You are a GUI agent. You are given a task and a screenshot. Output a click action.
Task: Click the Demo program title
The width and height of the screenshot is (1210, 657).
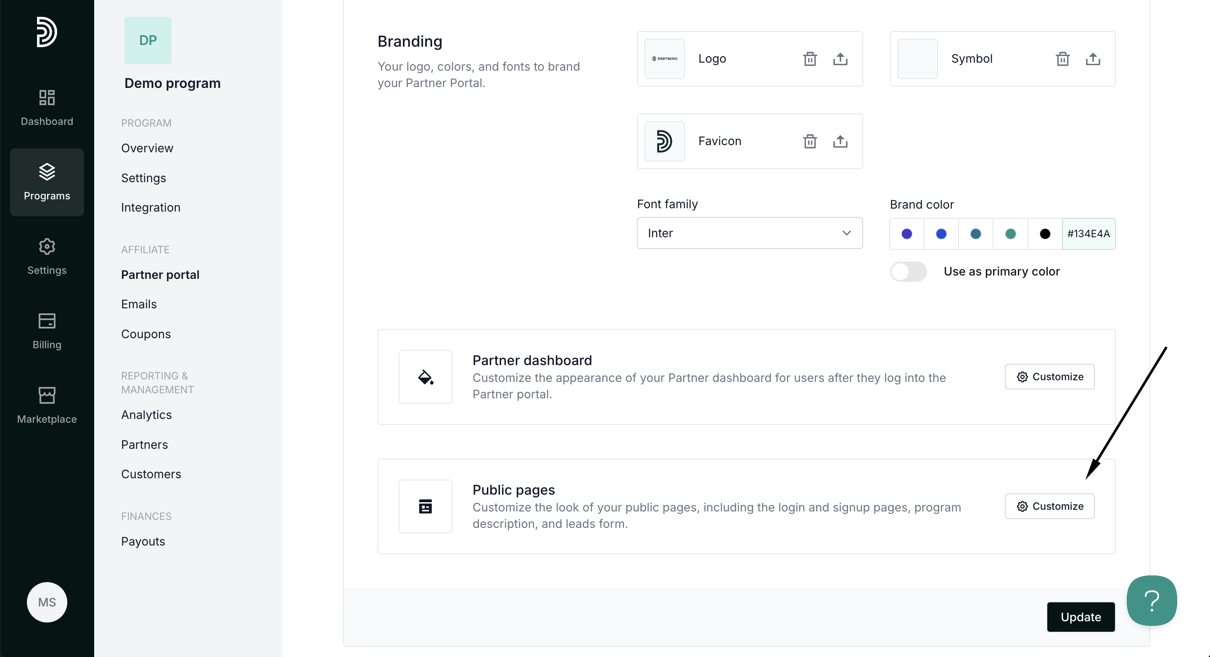tap(172, 83)
